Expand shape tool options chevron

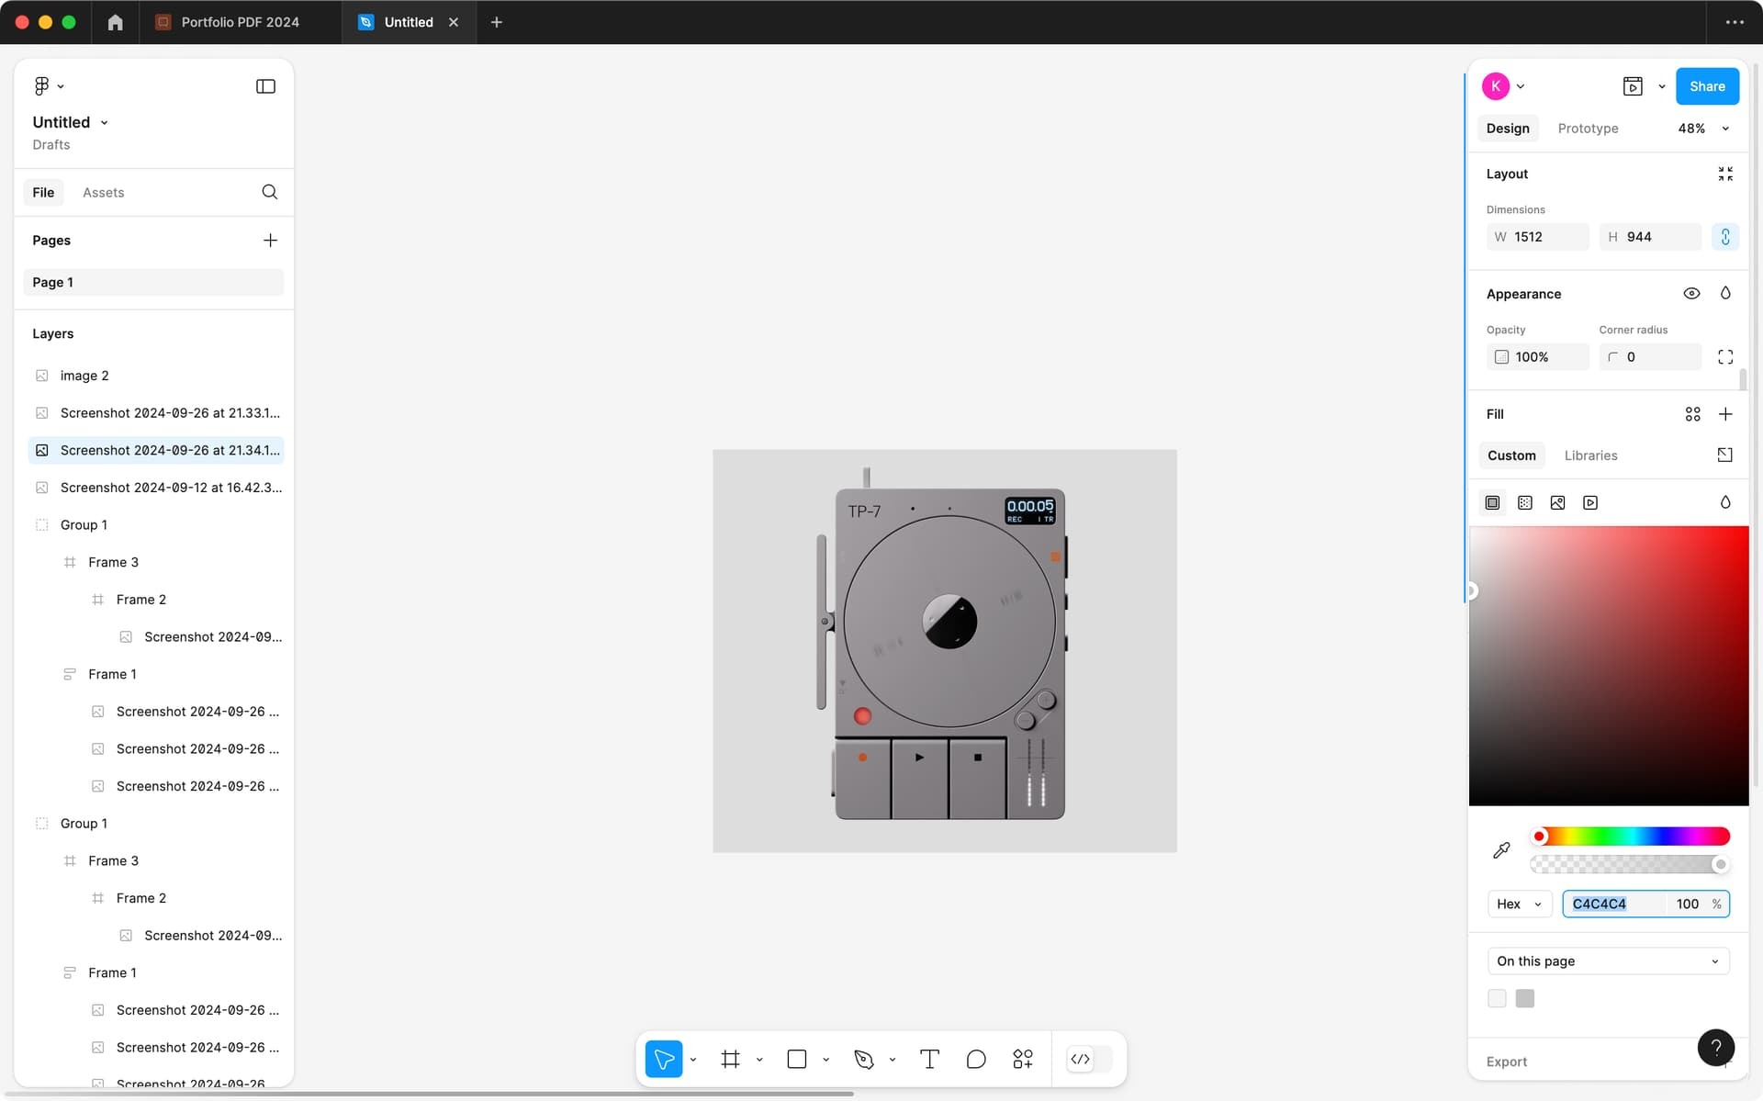tap(825, 1060)
